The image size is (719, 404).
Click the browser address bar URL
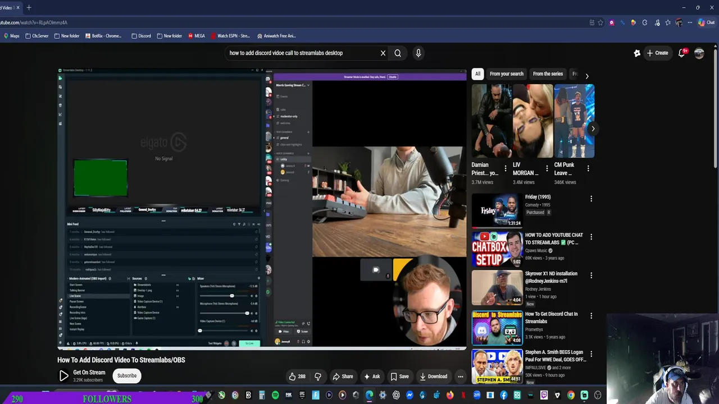click(34, 22)
